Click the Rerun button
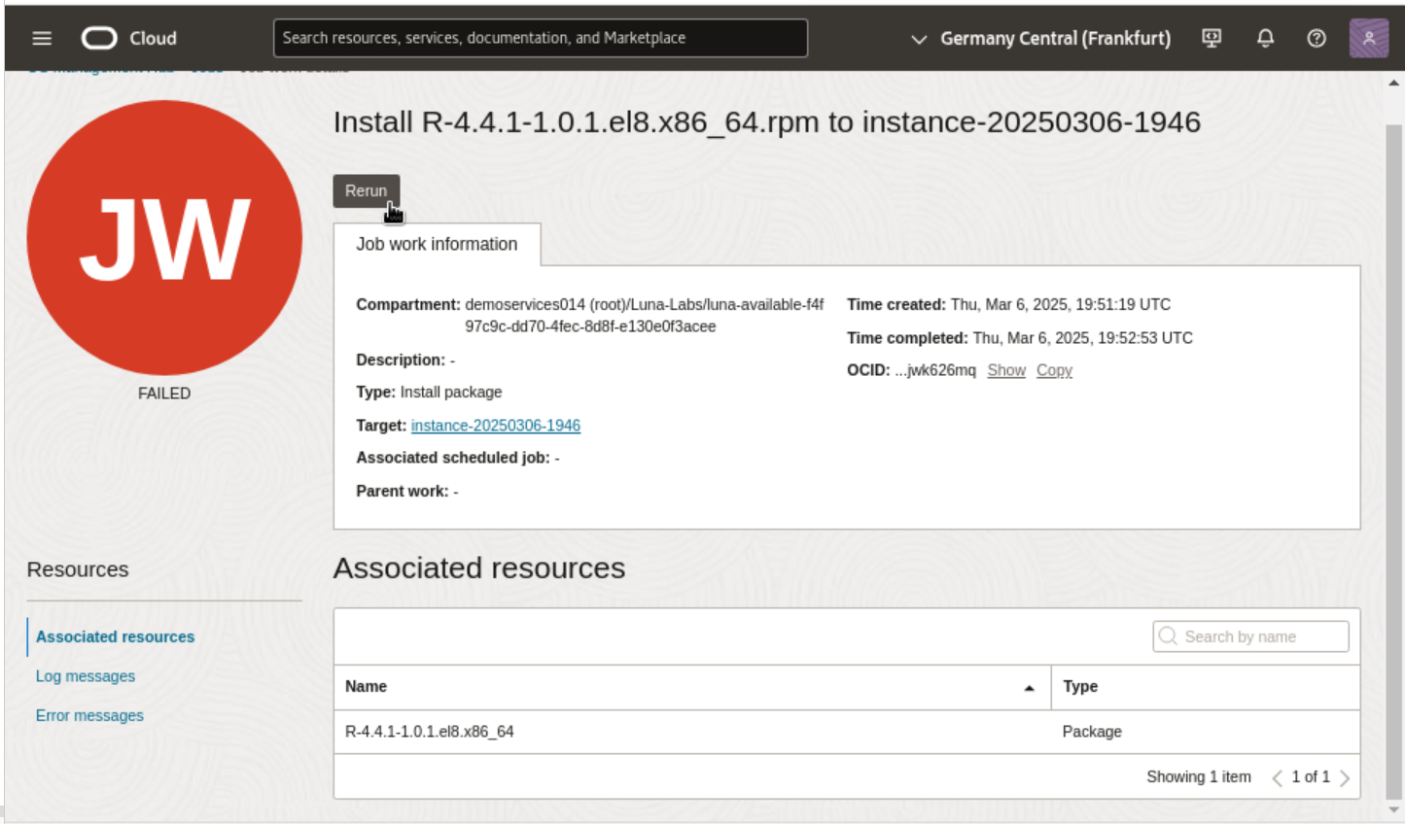Viewport: 1405px width, 824px height. click(367, 191)
